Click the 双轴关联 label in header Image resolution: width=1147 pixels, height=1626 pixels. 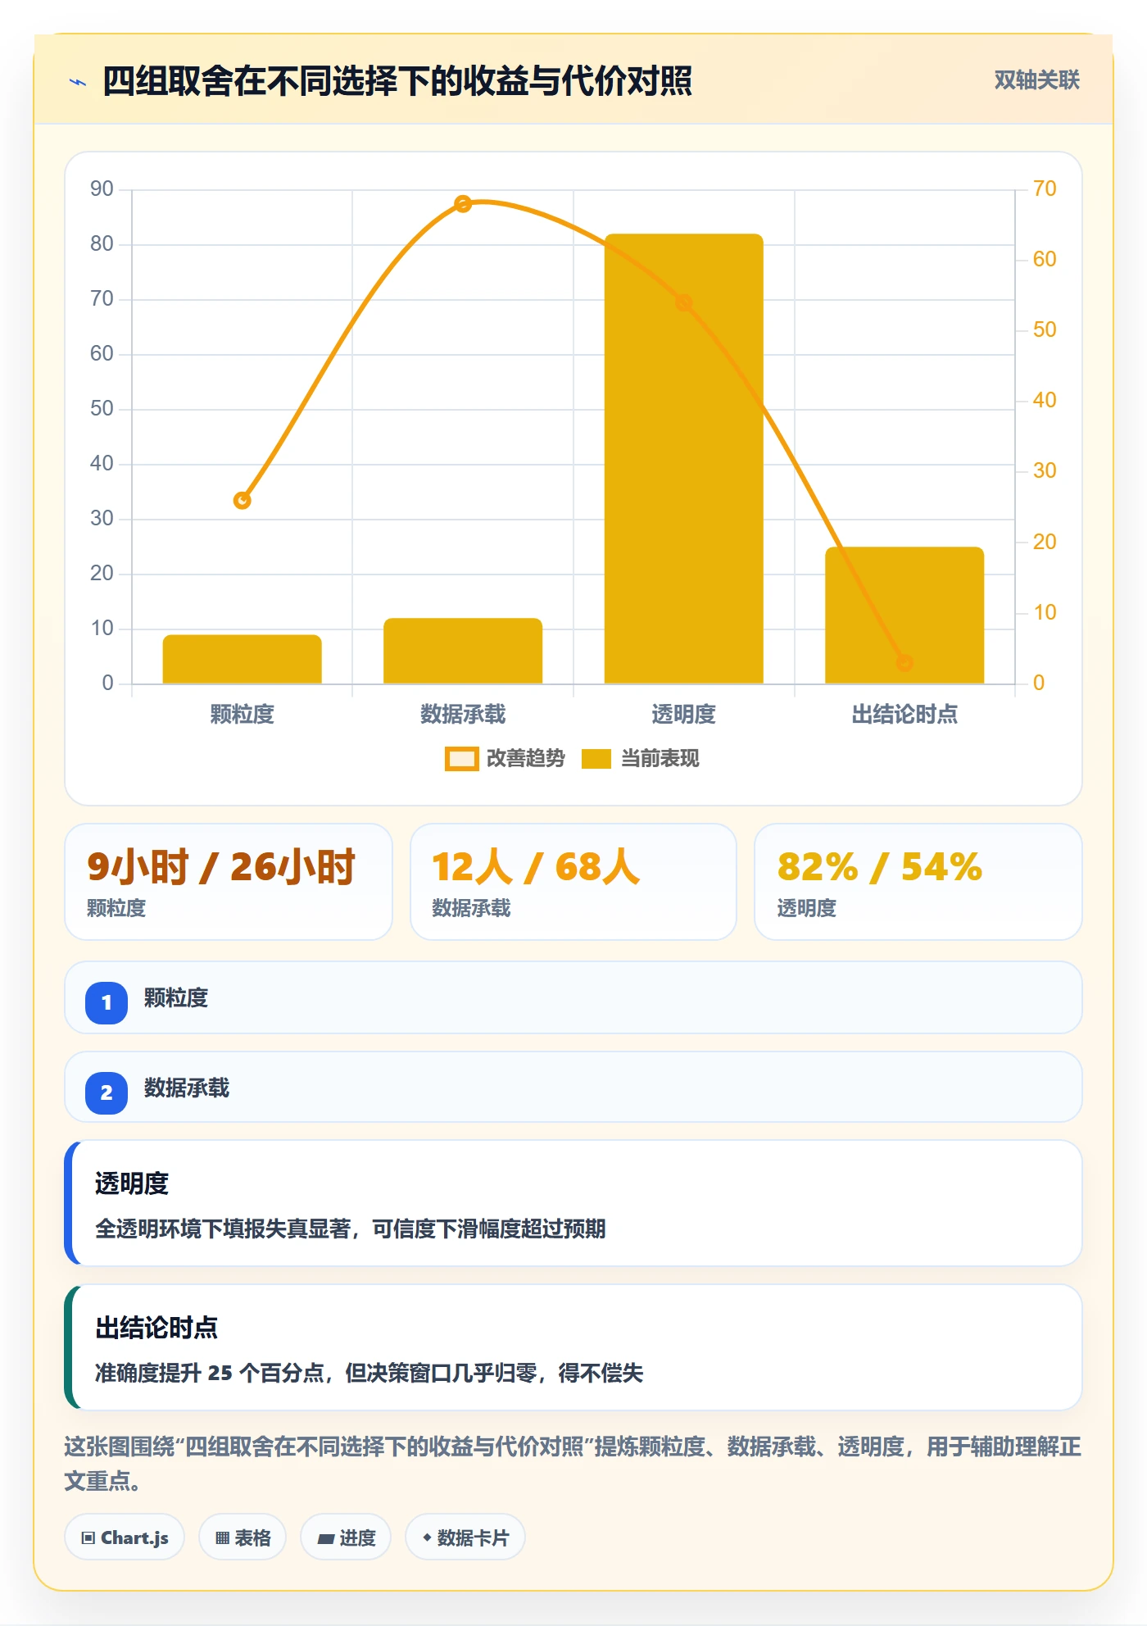(x=1036, y=79)
